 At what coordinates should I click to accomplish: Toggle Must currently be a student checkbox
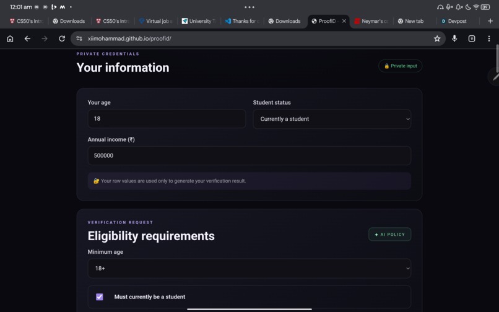tap(99, 297)
